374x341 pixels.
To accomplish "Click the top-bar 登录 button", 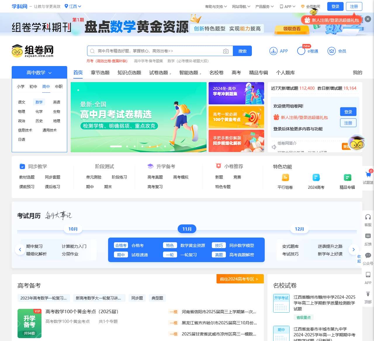I will click(335, 6).
